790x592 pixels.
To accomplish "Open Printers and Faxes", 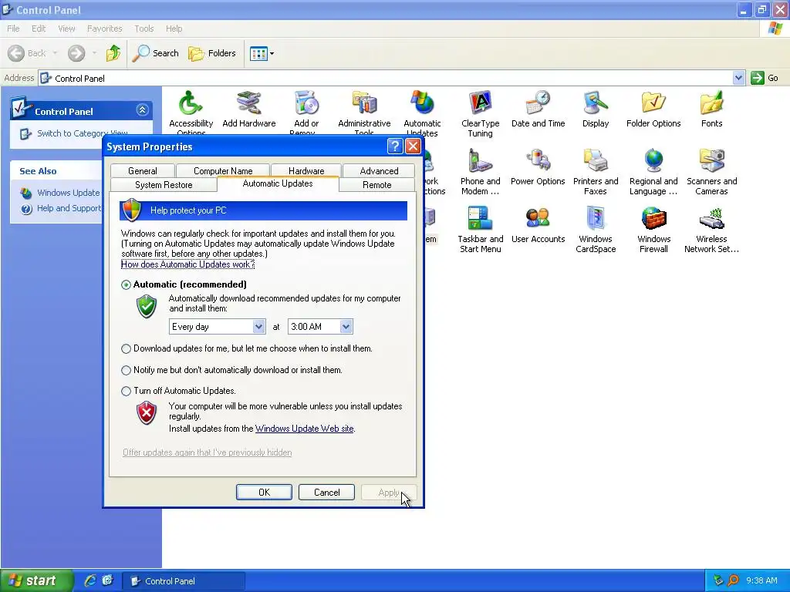I will (596, 172).
